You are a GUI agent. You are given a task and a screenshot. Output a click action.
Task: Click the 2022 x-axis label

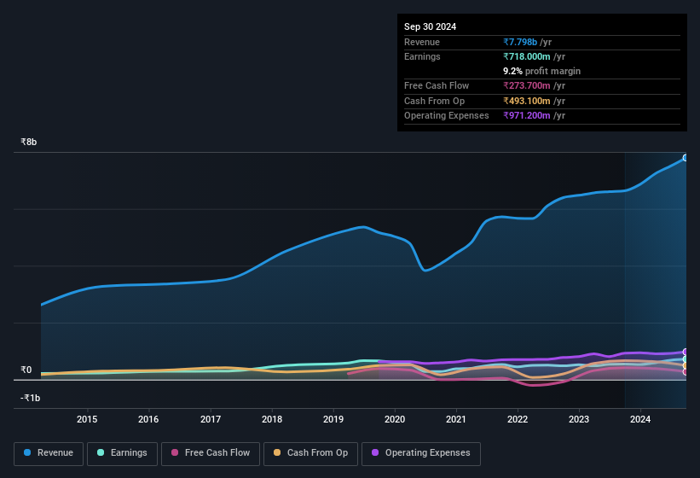(518, 419)
